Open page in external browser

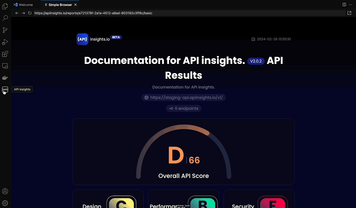349,13
